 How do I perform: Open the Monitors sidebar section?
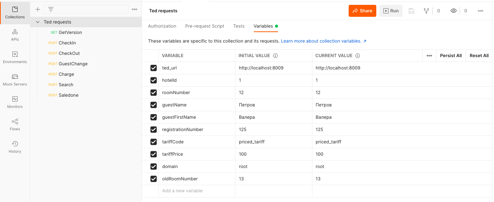pyautogui.click(x=15, y=102)
